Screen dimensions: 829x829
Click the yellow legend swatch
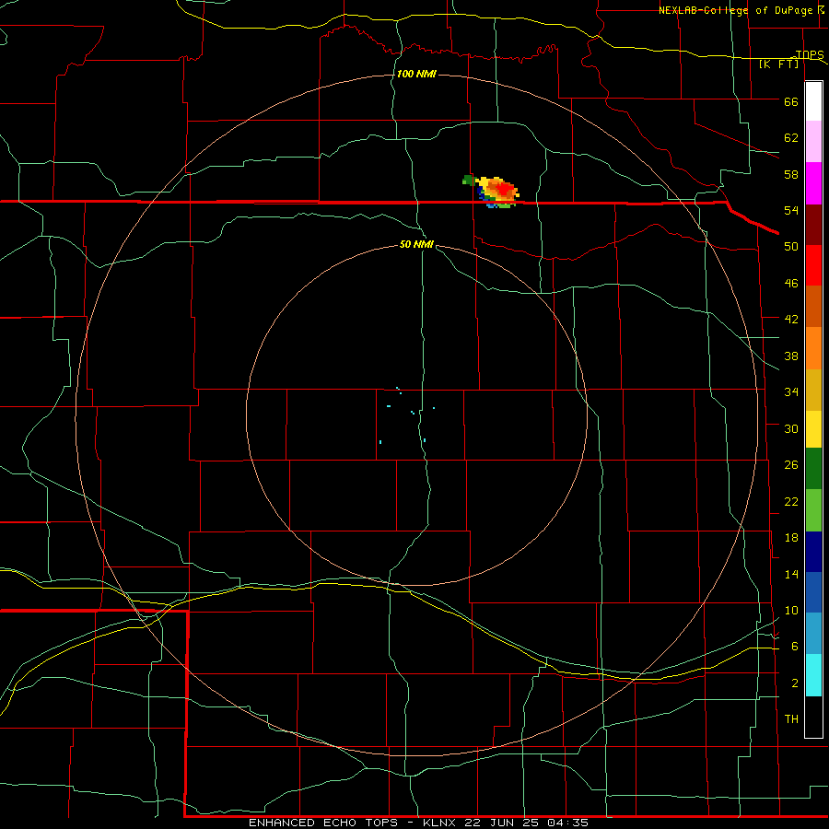[x=813, y=429]
